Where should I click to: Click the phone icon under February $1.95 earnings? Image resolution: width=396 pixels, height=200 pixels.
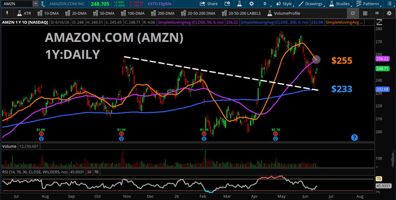204,134
